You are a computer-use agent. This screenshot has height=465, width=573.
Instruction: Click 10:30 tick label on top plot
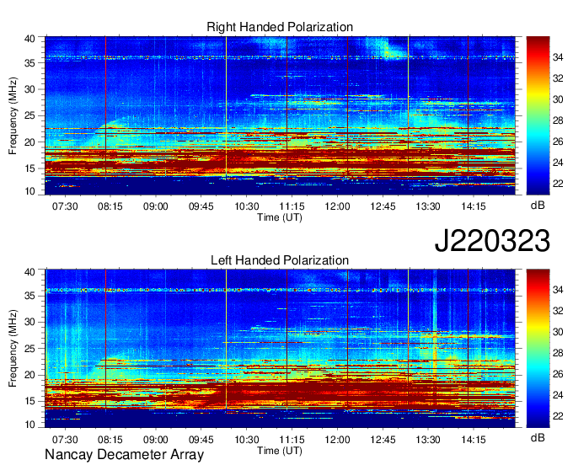pyautogui.click(x=247, y=206)
